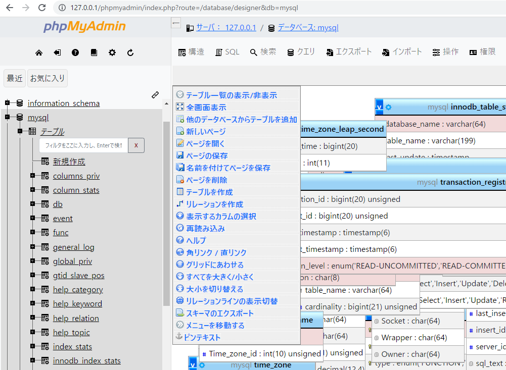Screen dimensions: 506x370
Task: Expand the db table node
Action: pos(32,204)
